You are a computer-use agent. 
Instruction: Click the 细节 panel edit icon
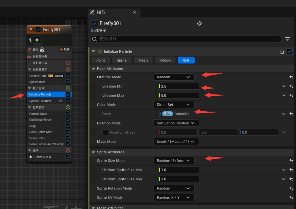coord(92,12)
